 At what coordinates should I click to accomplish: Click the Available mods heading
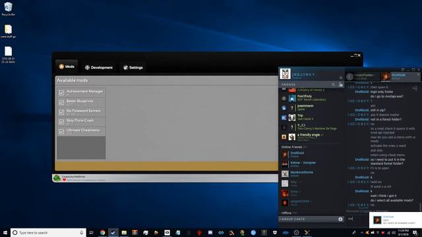tap(72, 80)
